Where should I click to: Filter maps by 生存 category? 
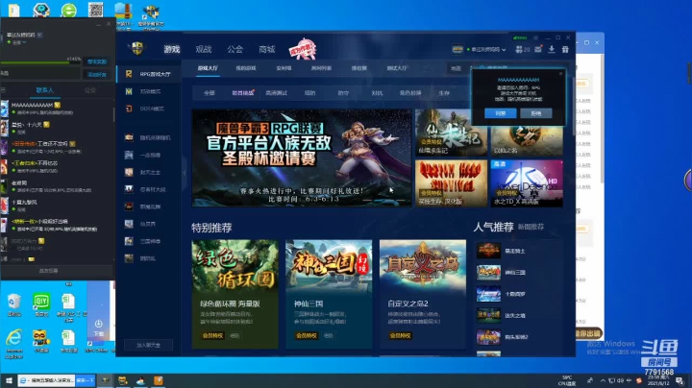(444, 93)
